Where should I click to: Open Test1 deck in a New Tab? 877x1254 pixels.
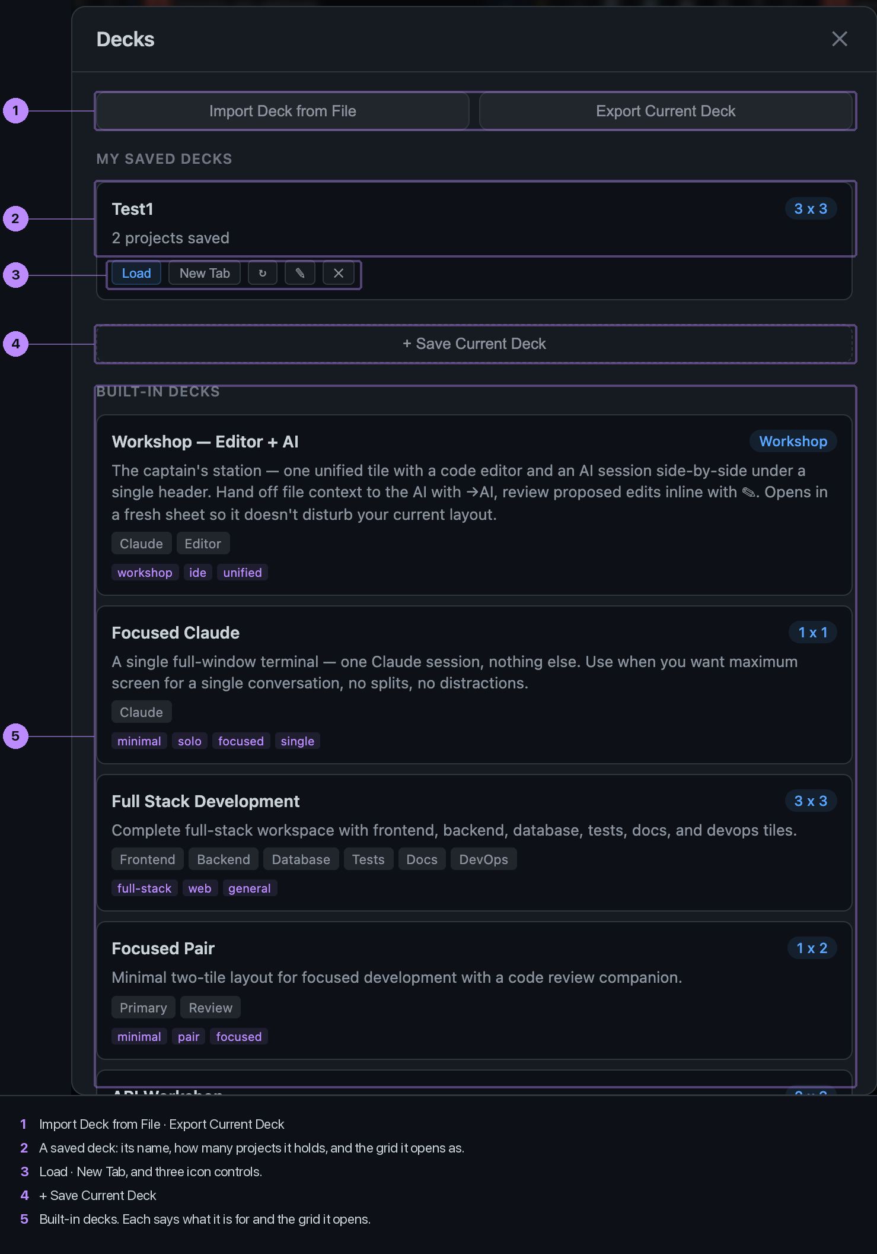point(205,273)
